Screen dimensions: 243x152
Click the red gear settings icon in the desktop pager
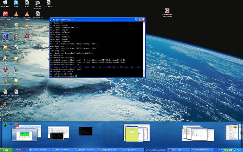[17, 125]
